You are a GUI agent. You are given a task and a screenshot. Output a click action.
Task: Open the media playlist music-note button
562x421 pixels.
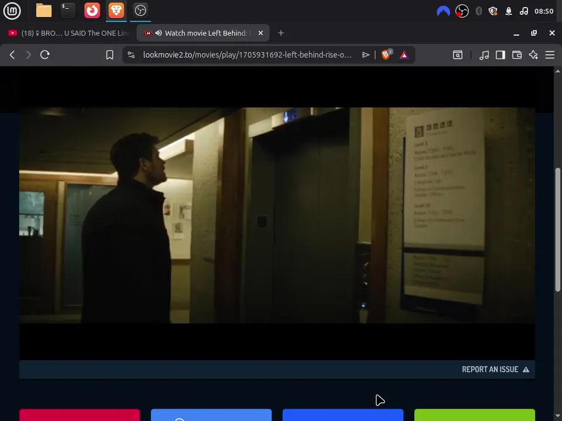click(484, 55)
